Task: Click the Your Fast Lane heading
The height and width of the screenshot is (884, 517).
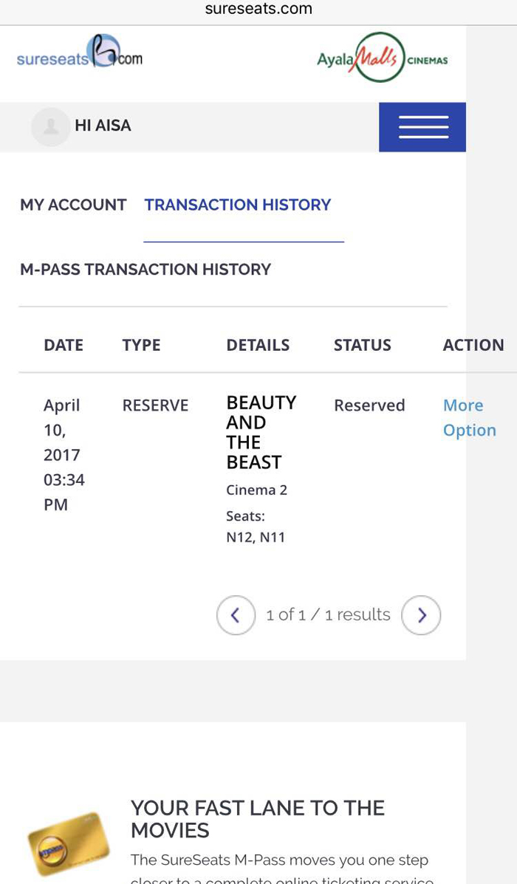Action: tap(258, 818)
